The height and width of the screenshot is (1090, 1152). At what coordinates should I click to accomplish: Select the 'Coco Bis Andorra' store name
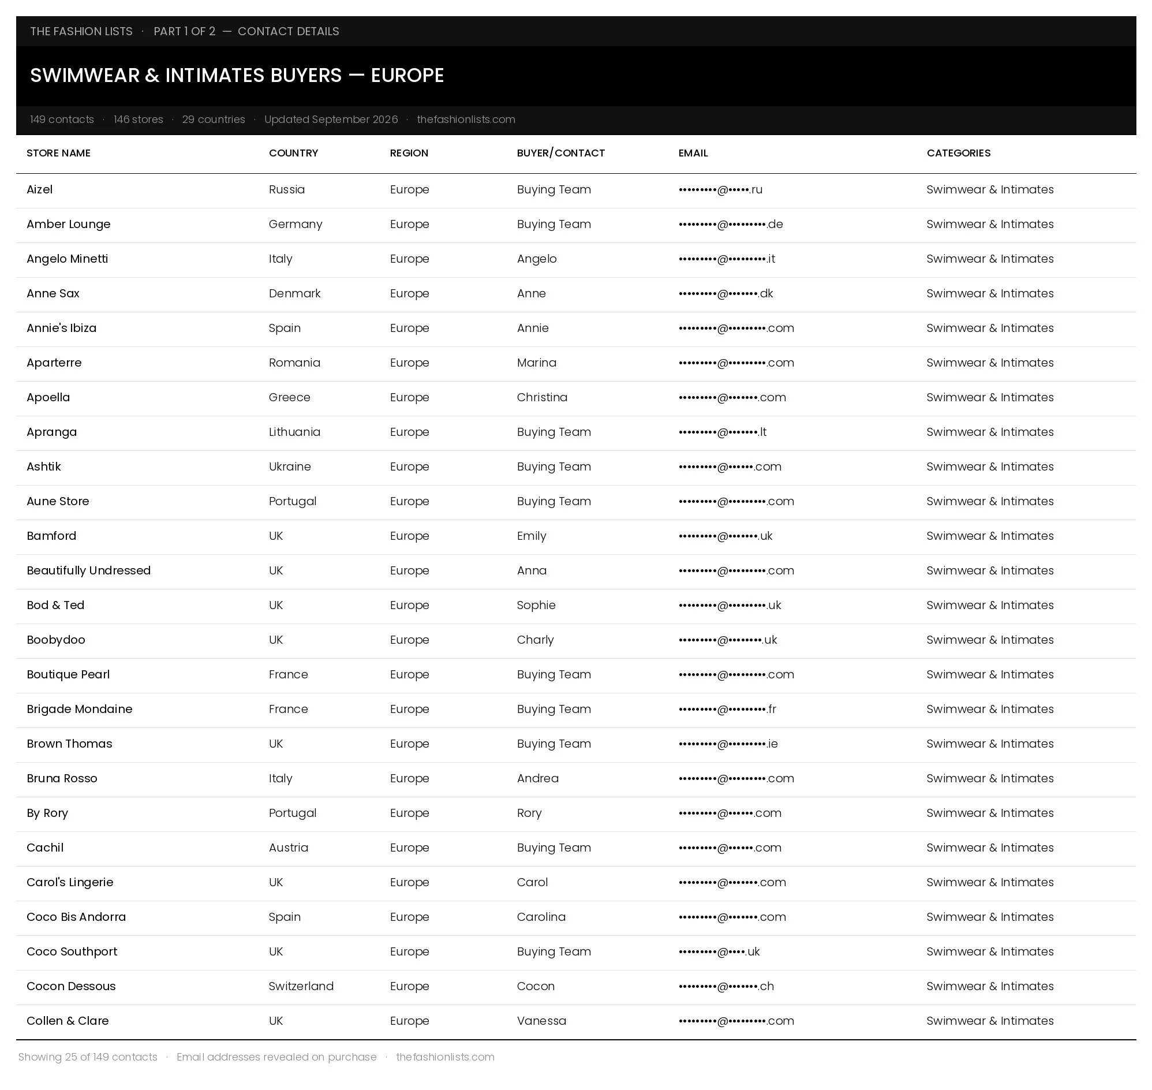(x=76, y=917)
